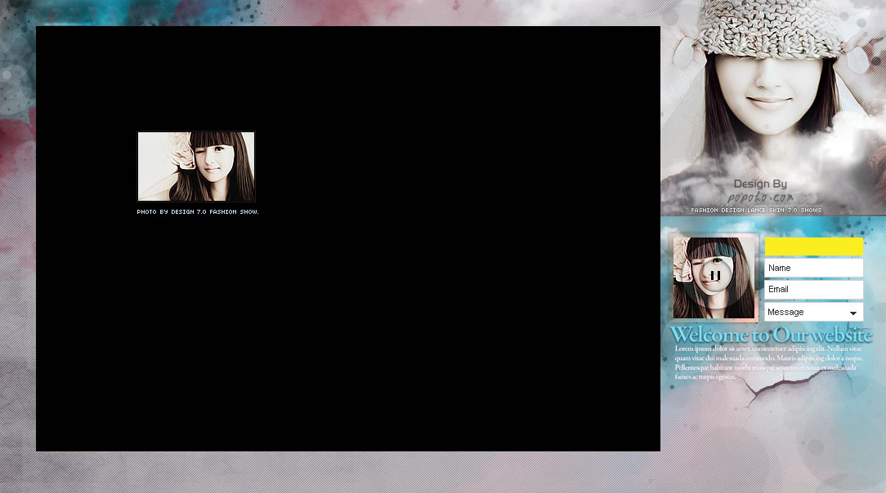Click the Lorem ipsum paragraph text
The image size is (886, 493).
(x=768, y=362)
